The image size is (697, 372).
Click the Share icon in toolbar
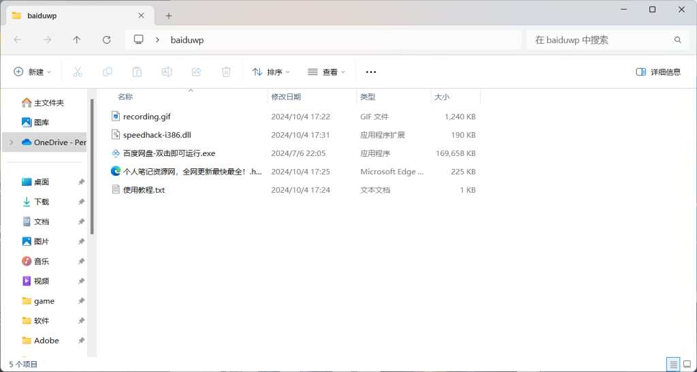pos(197,72)
